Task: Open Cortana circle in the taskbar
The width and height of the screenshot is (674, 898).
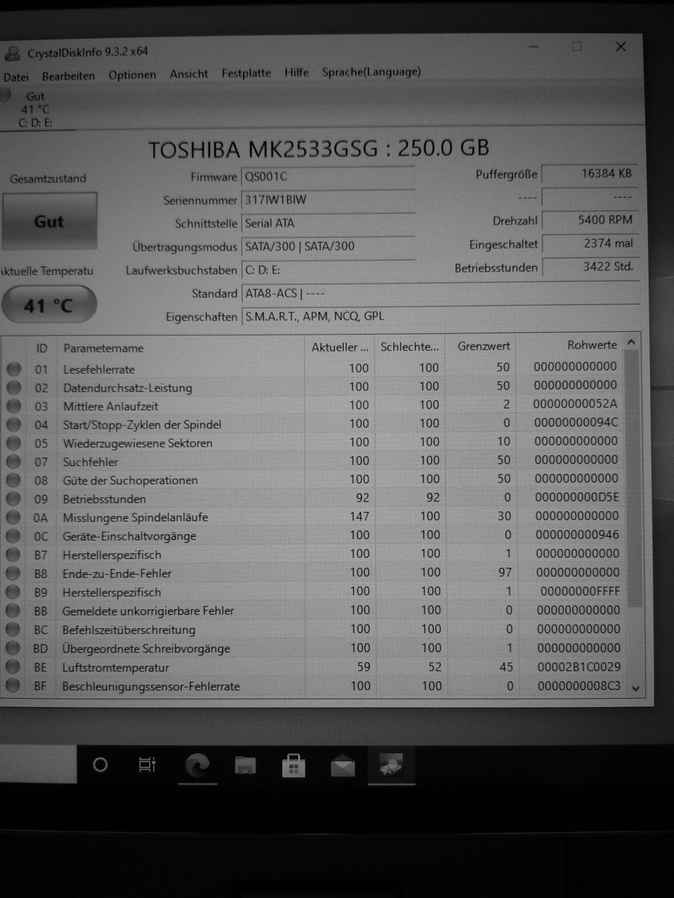Action: click(x=100, y=765)
